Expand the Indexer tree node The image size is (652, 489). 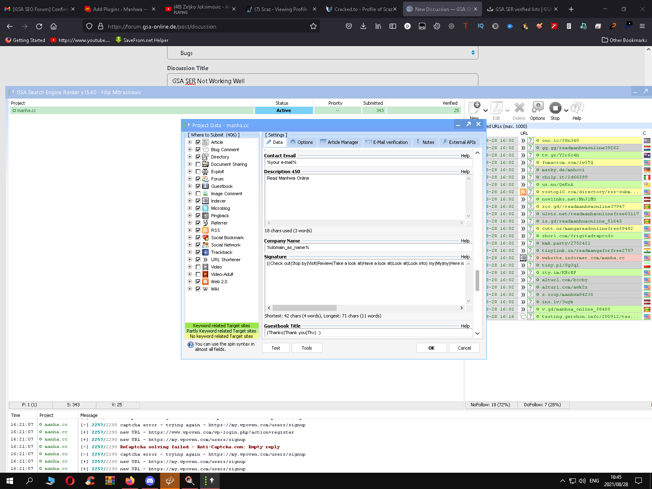tap(189, 201)
